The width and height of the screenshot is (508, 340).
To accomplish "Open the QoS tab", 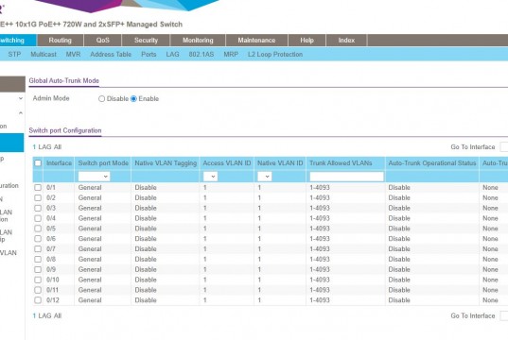I will pos(103,41).
